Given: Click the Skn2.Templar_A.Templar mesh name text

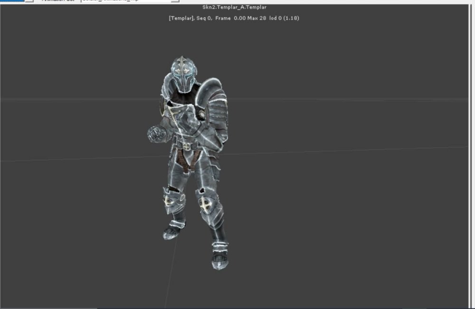Looking at the screenshot, I should click(234, 7).
